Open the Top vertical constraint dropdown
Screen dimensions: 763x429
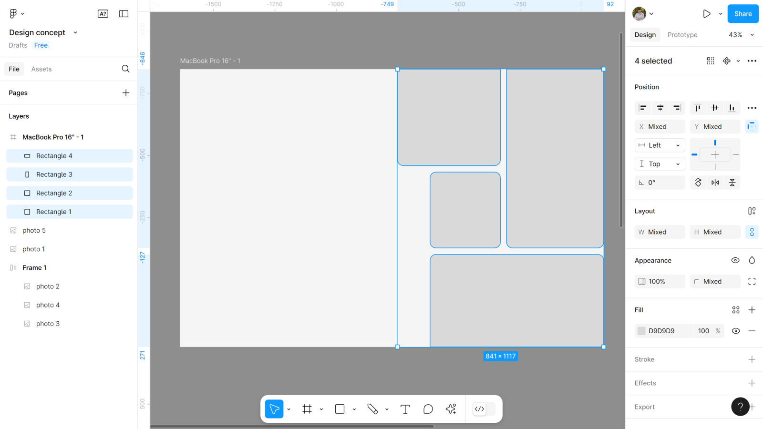click(x=660, y=164)
